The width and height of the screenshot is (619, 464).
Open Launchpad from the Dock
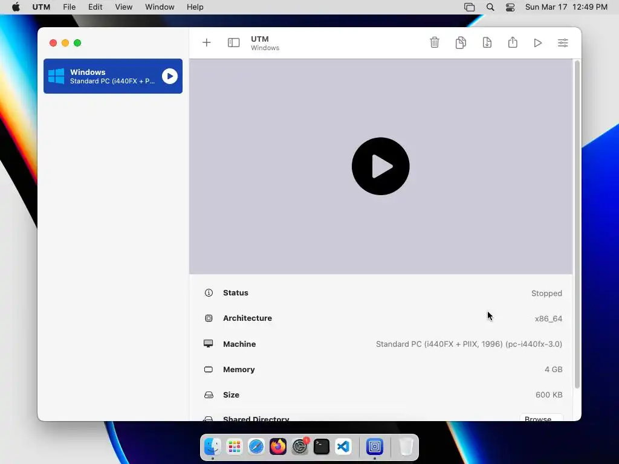[235, 446]
